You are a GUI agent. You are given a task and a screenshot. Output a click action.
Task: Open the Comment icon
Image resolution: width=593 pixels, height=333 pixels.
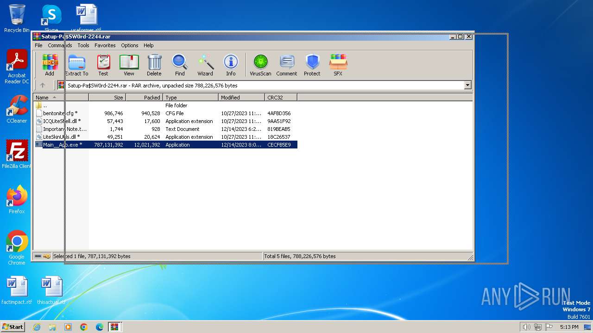[287, 65]
